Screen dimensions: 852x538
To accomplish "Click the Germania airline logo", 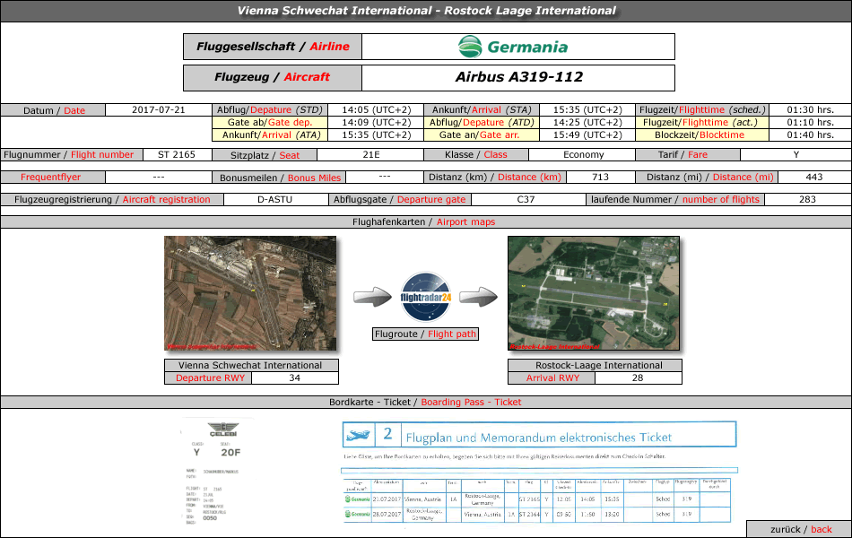I will [513, 47].
